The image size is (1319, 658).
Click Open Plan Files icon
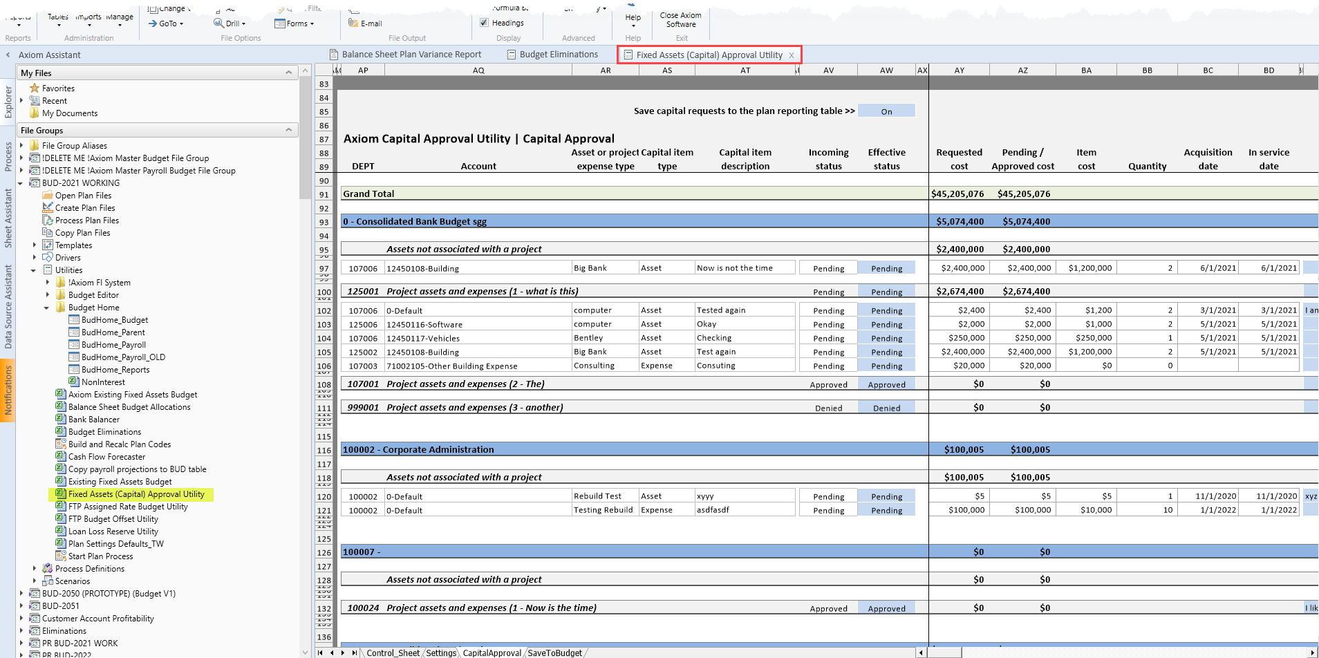[x=48, y=196]
